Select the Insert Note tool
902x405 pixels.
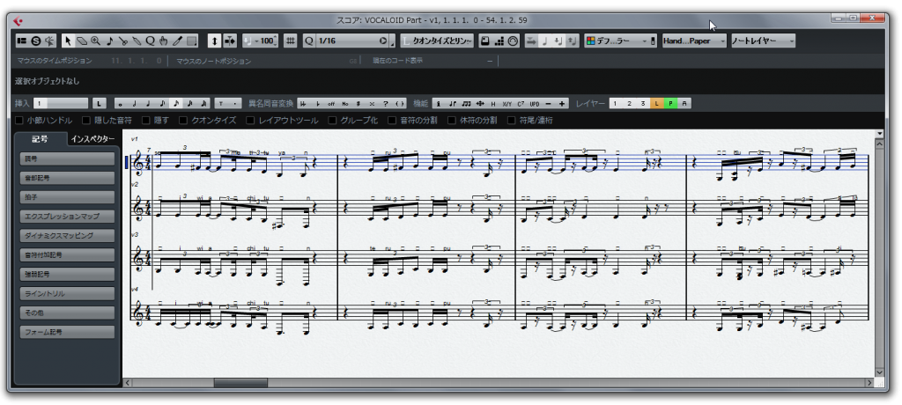click(109, 40)
